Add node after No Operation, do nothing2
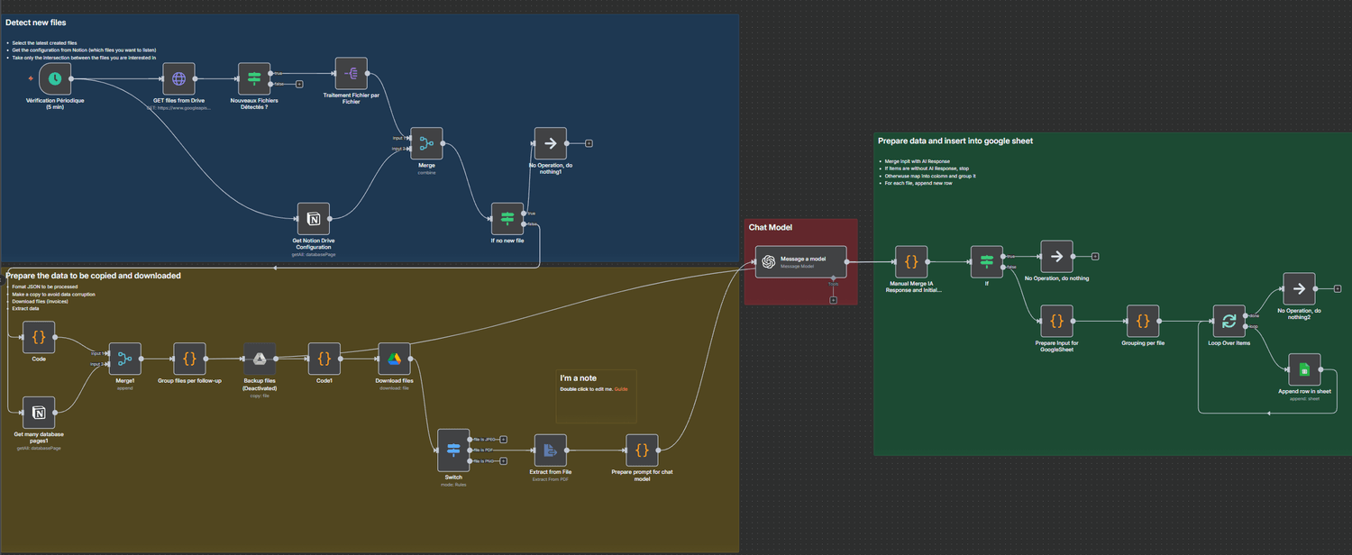 [1338, 288]
